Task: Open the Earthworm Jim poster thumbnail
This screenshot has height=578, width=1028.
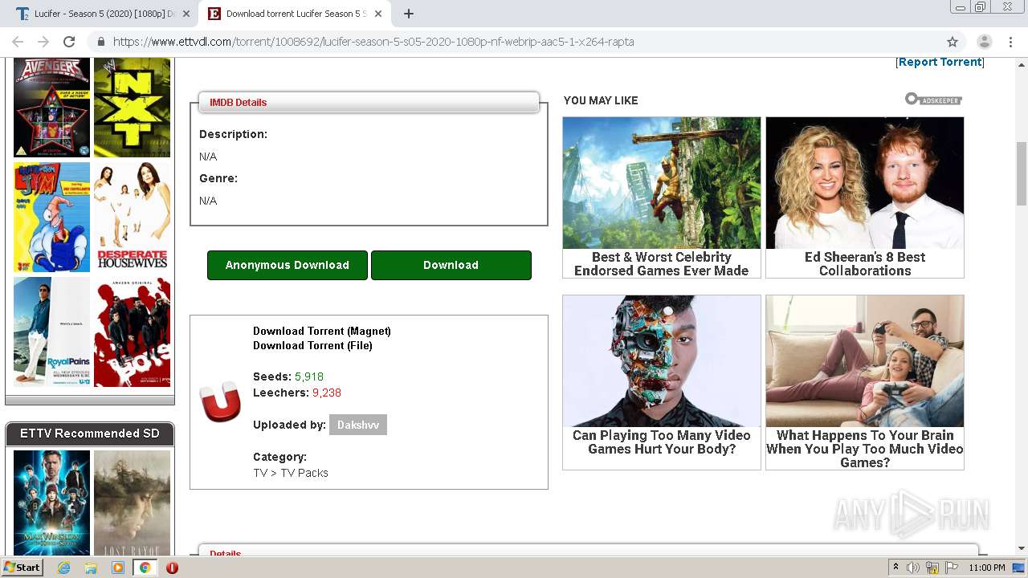Action: click(x=52, y=218)
